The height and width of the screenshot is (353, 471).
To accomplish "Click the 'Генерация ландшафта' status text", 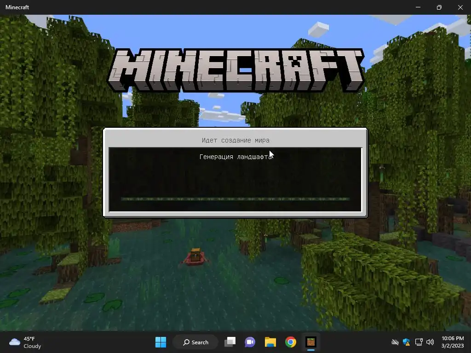I will point(236,157).
